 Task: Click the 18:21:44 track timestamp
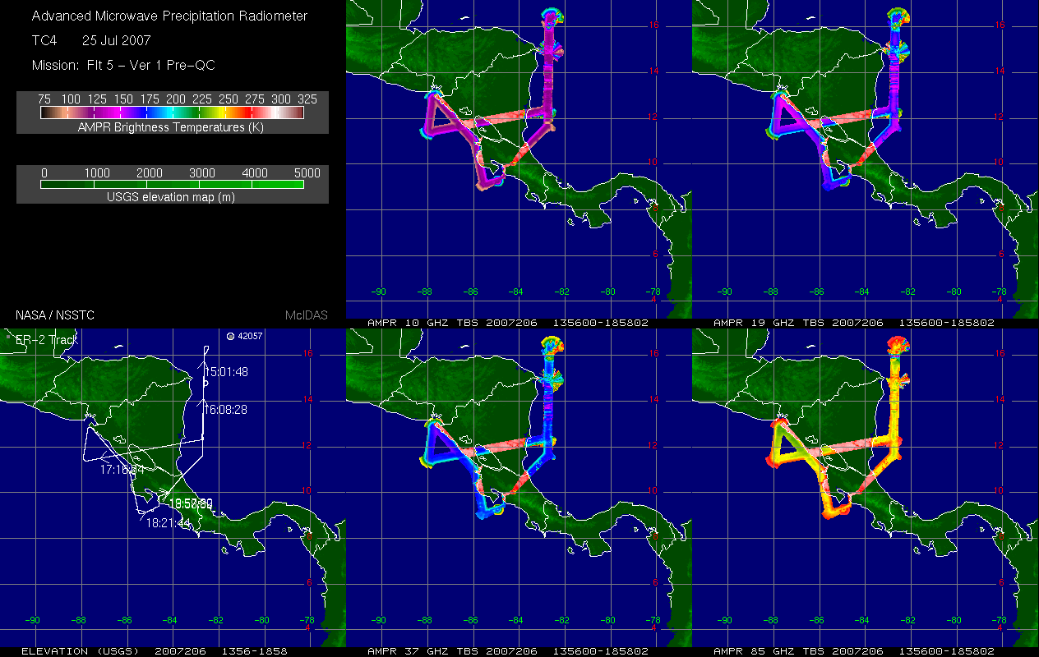tap(169, 521)
